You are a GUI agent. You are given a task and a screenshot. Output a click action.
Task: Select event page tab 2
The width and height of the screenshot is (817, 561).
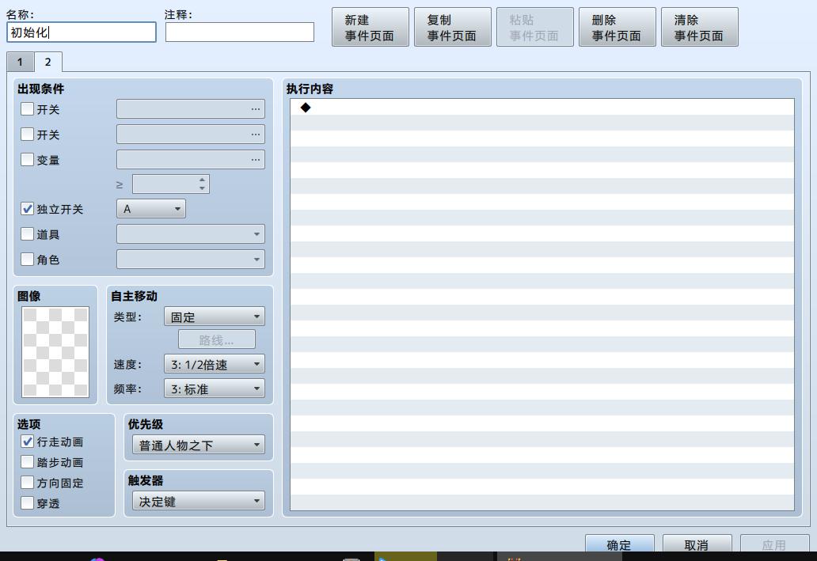click(x=48, y=62)
